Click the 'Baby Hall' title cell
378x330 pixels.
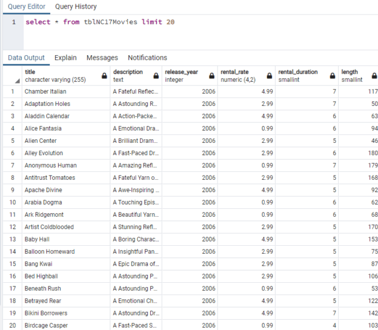[66, 239]
